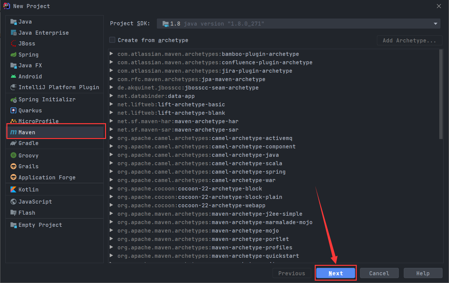Click the Previous button
This screenshot has width=449, height=283.
(292, 273)
